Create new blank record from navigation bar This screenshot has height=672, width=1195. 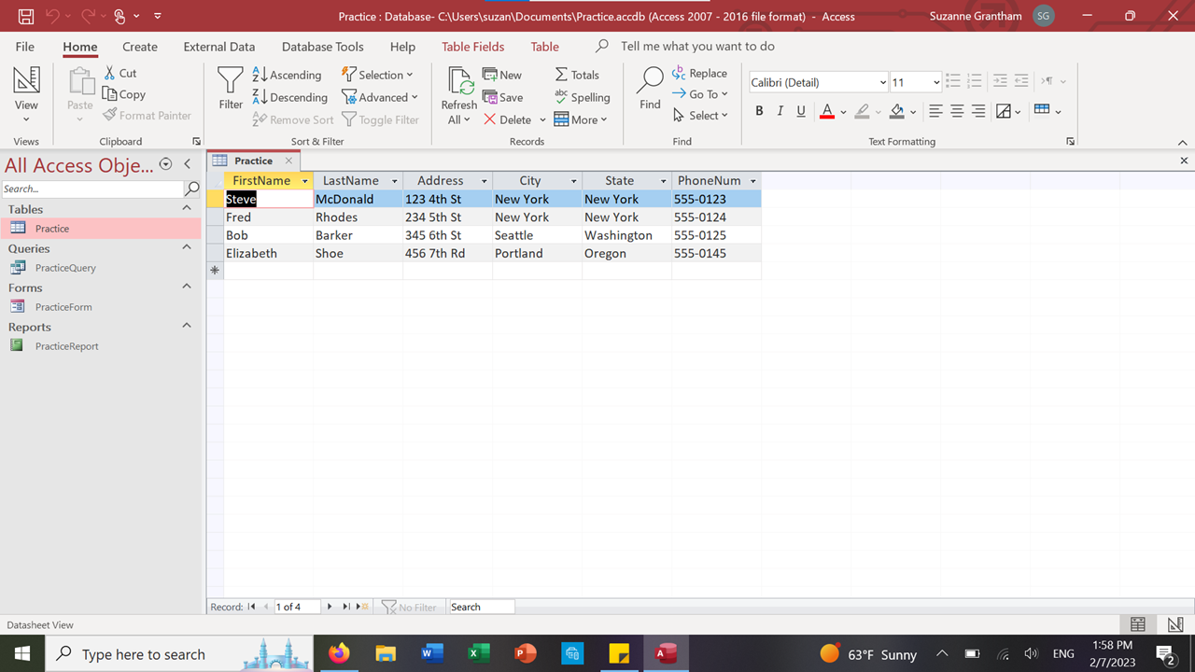[363, 607]
